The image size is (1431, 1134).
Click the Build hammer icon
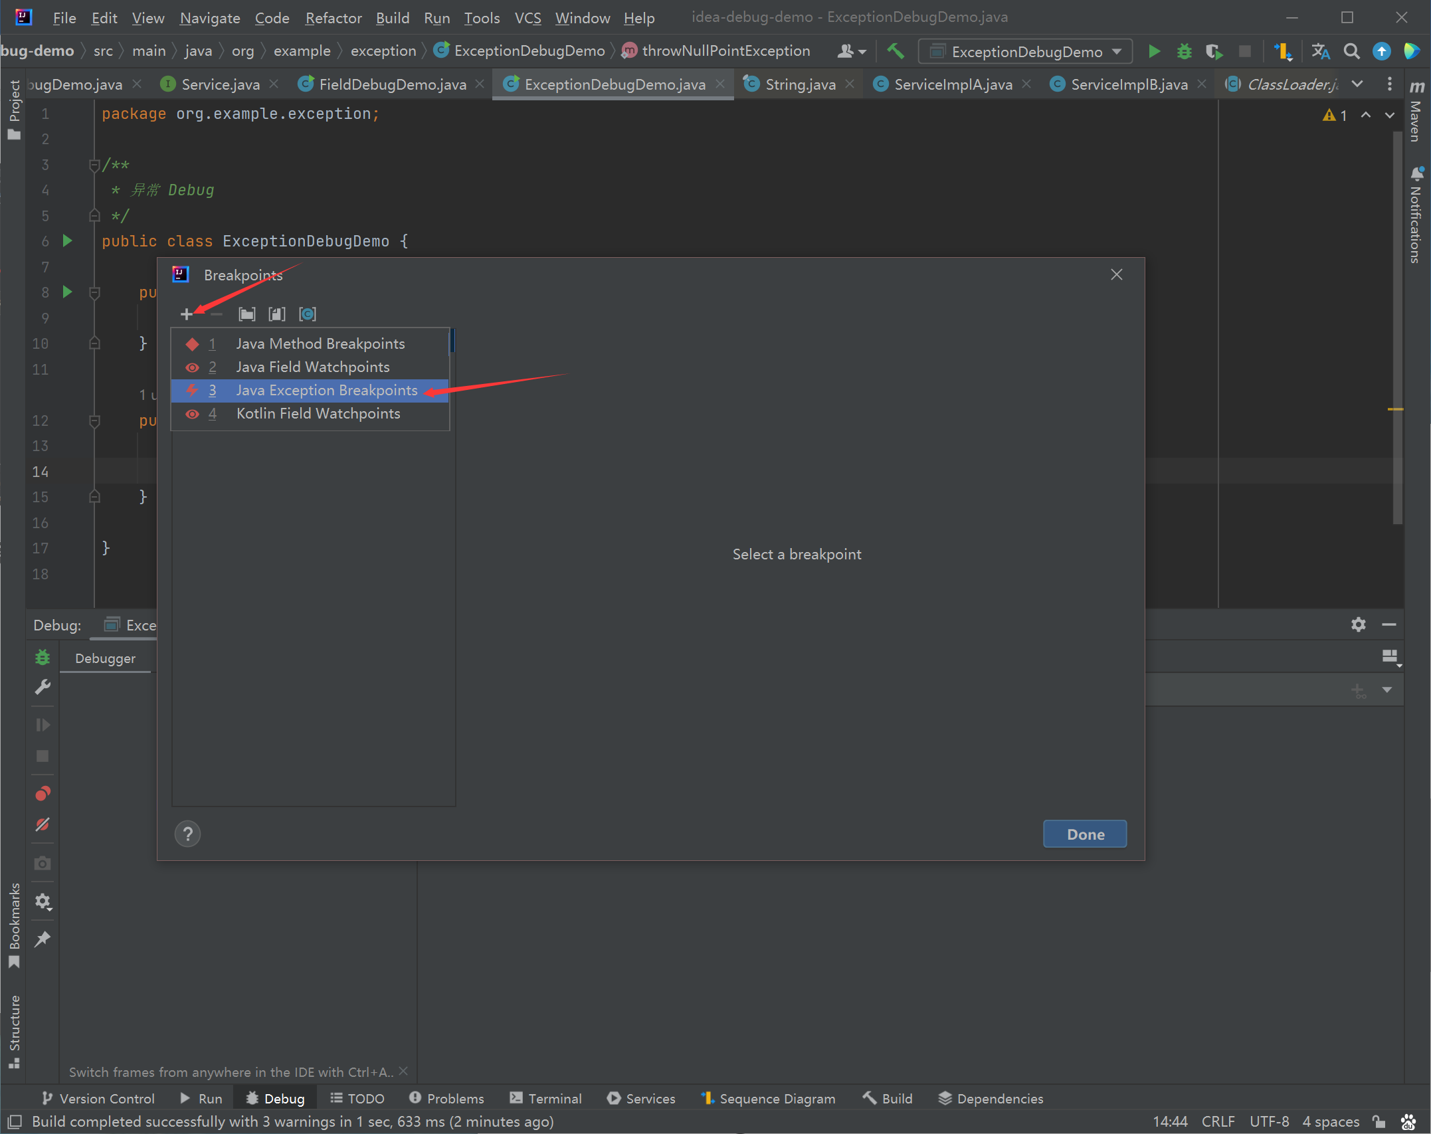point(896,51)
